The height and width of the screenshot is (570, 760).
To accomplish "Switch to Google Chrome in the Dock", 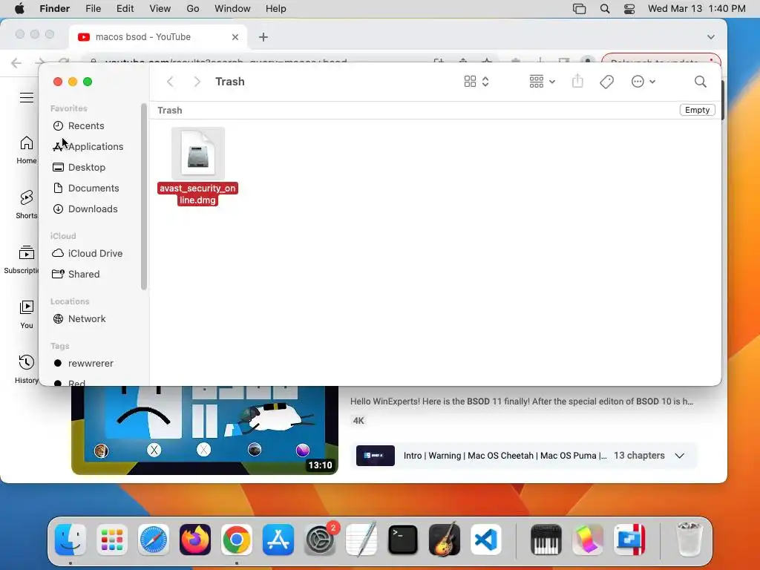I will tap(237, 540).
